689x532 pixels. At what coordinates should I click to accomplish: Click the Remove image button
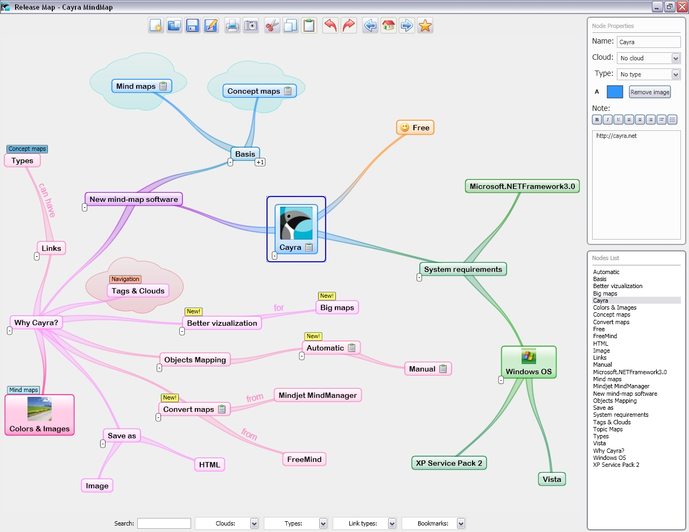pyautogui.click(x=650, y=92)
